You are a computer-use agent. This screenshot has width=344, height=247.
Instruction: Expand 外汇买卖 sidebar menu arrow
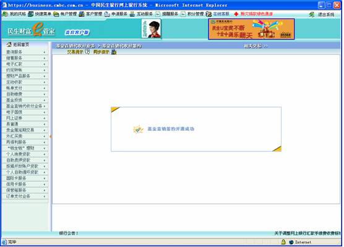point(45,136)
